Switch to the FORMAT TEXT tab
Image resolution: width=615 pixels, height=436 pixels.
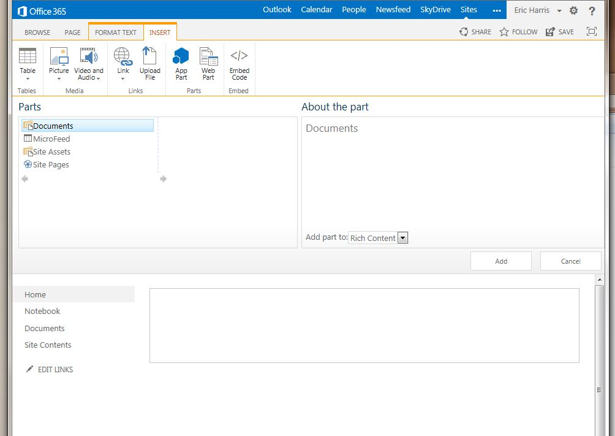(x=116, y=33)
